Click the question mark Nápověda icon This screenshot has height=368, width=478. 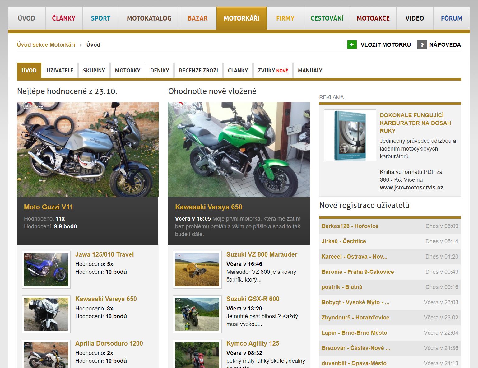pos(422,45)
